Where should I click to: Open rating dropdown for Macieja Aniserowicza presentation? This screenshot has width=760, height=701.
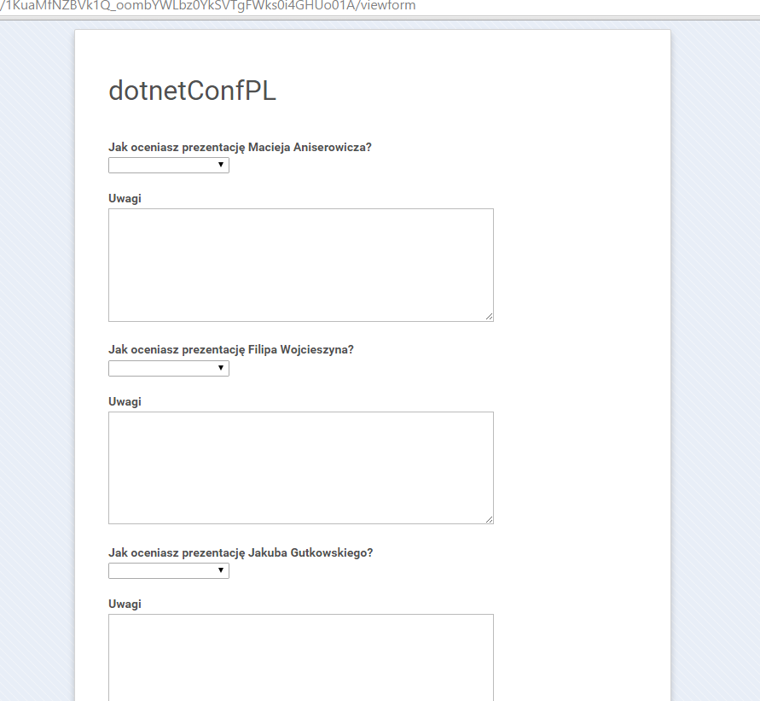pyautogui.click(x=169, y=165)
